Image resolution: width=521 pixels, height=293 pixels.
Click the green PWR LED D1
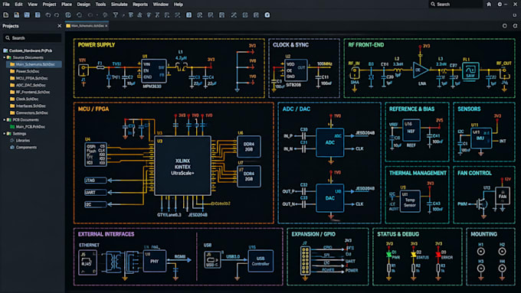tap(388, 255)
